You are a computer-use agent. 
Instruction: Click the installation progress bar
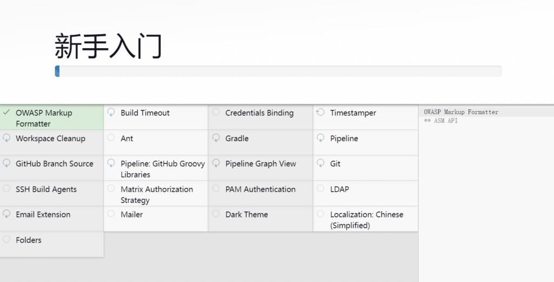pos(278,71)
